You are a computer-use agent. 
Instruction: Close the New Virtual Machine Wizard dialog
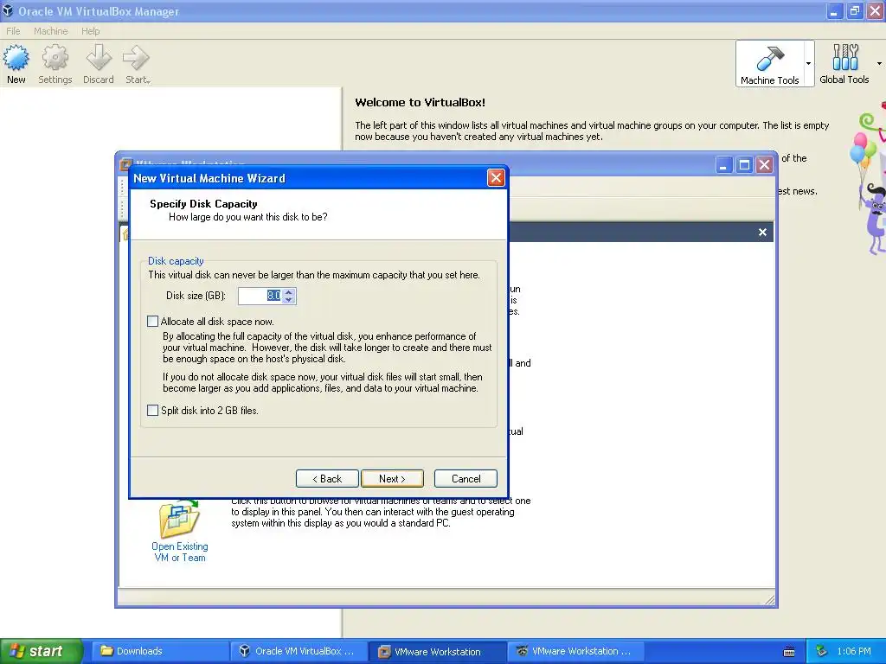pos(496,178)
